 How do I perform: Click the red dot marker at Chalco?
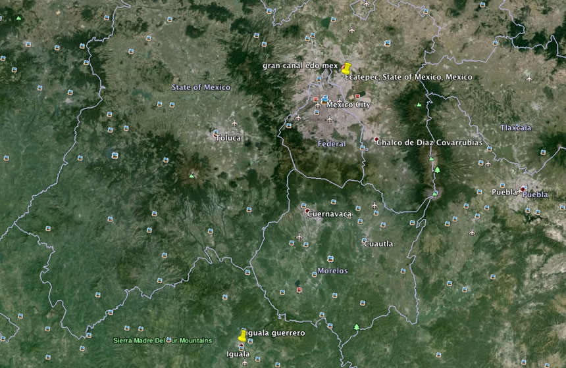tap(376, 140)
